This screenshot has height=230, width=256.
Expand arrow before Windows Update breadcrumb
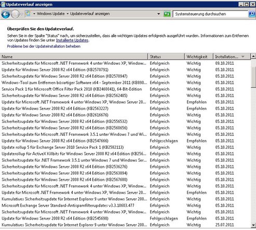click(x=34, y=14)
